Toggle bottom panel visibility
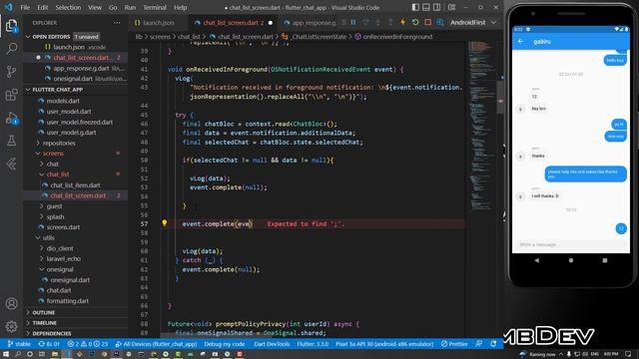 (426, 7)
